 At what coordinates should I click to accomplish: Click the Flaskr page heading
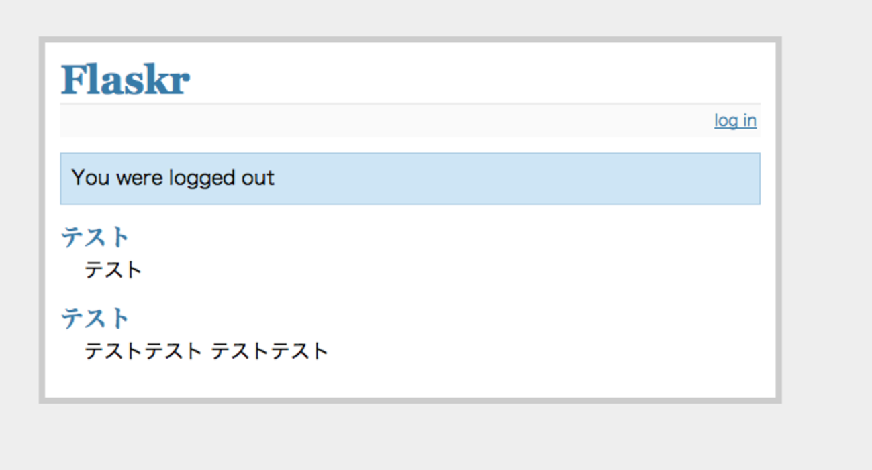126,80
